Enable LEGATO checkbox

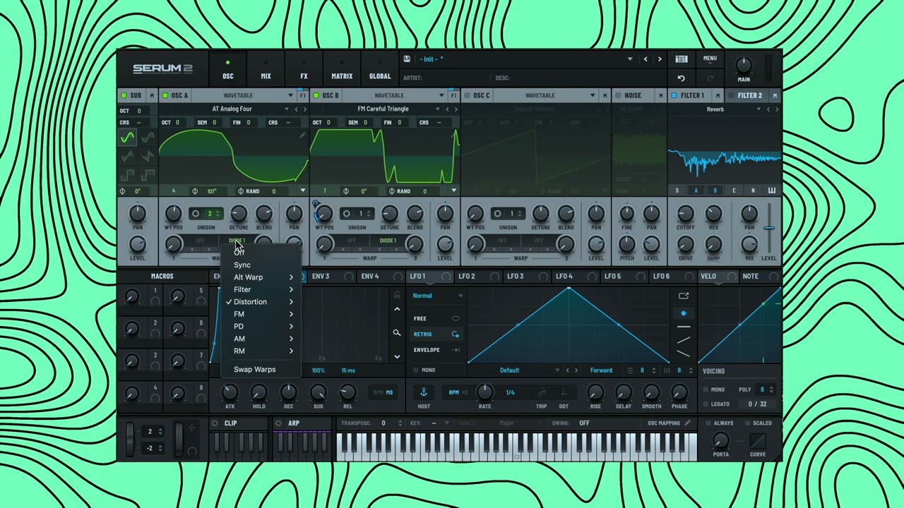click(706, 404)
